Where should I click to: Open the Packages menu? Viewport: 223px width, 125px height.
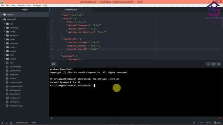37,6
